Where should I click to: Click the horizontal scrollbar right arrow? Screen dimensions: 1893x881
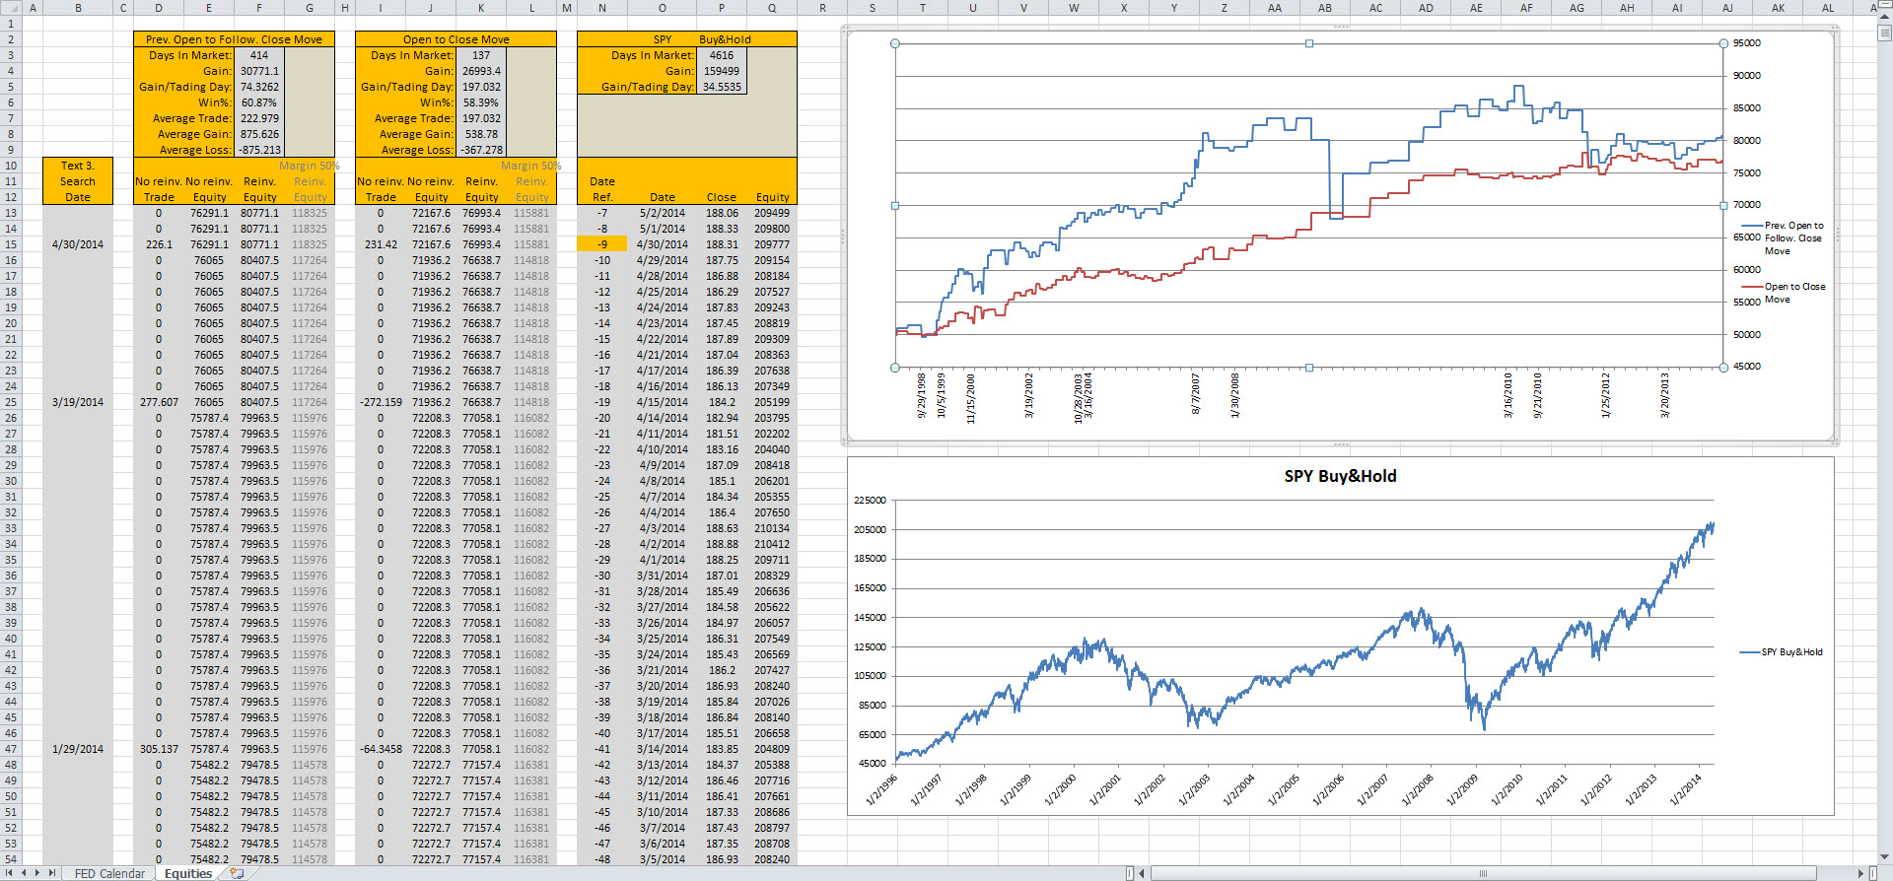coord(1860,873)
